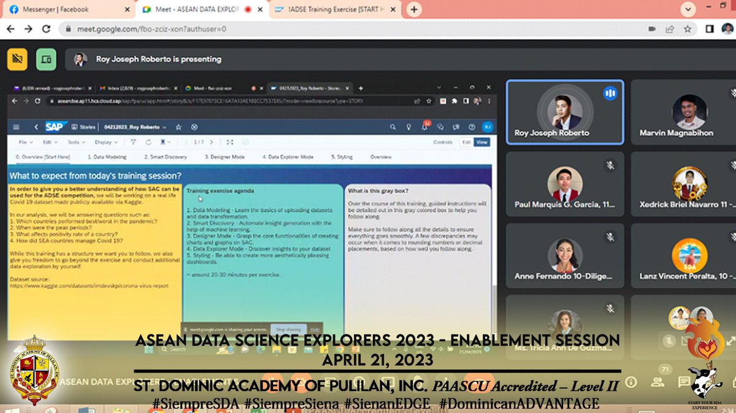Click the yellow camera-off button in Meet
Viewport: 736px width, 413px height.
(17, 59)
